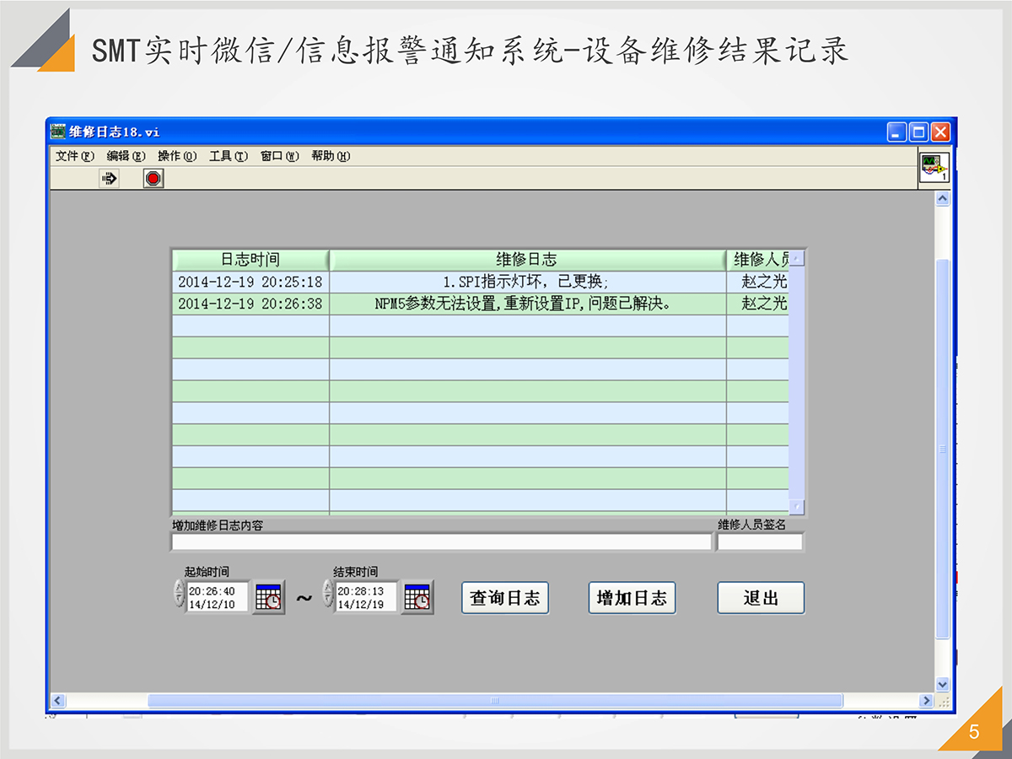
Task: Select the log row about NPM5参数无法设置
Action: coord(527,304)
